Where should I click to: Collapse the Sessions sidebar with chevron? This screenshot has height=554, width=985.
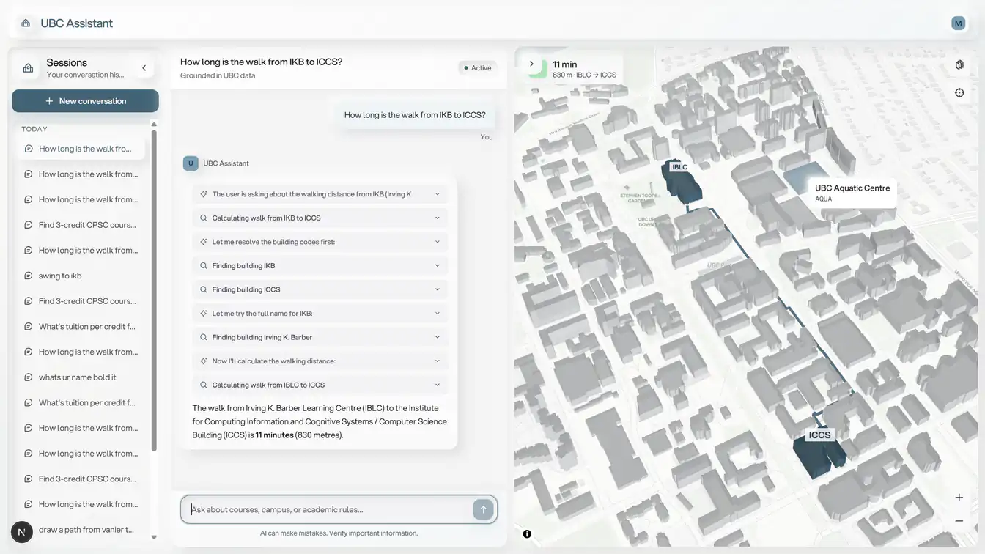pyautogui.click(x=144, y=68)
